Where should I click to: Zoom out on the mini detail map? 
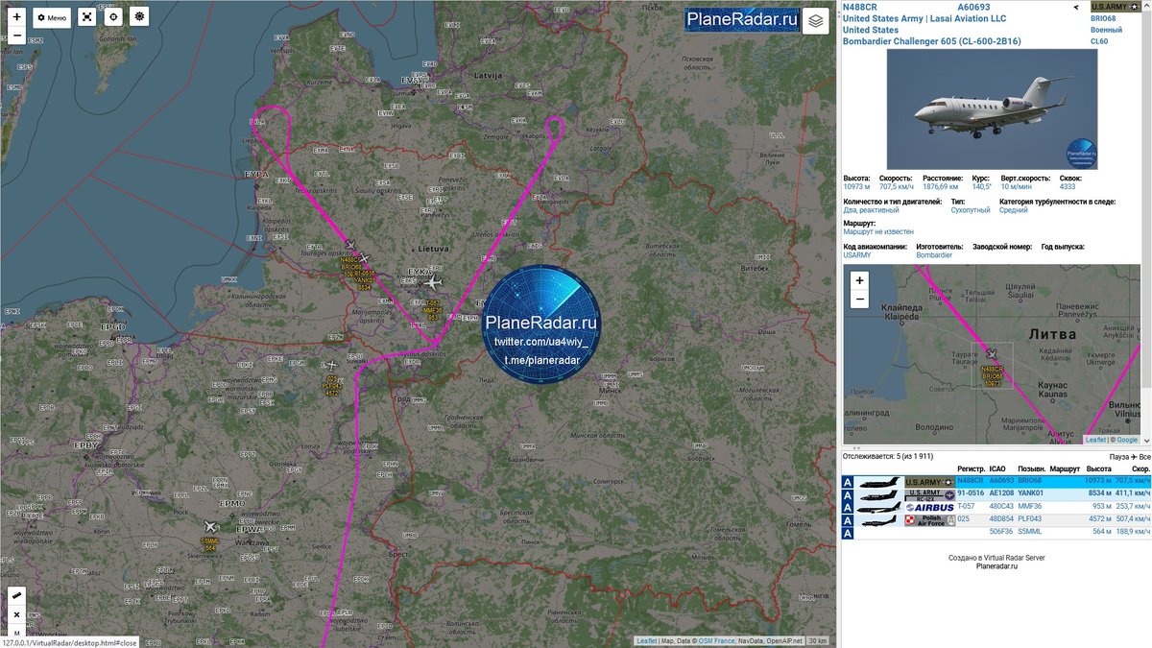click(x=859, y=300)
